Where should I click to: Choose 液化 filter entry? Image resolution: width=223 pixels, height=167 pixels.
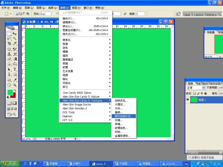coord(85,26)
